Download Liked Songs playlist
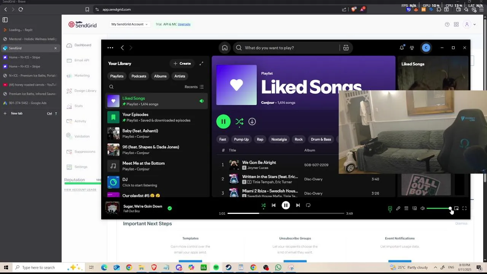Screen dimensions: 487x274 pos(252,121)
